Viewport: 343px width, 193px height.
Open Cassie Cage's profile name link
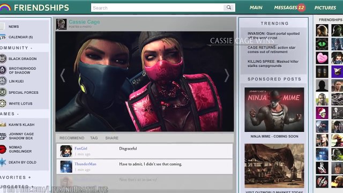84,22
